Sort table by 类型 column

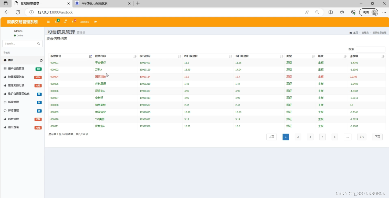tap(300, 56)
